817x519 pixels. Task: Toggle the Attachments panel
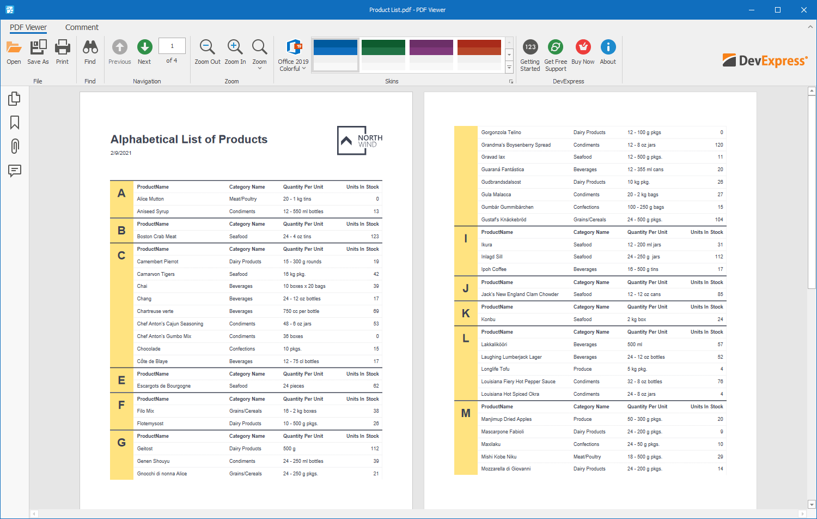[x=14, y=146]
